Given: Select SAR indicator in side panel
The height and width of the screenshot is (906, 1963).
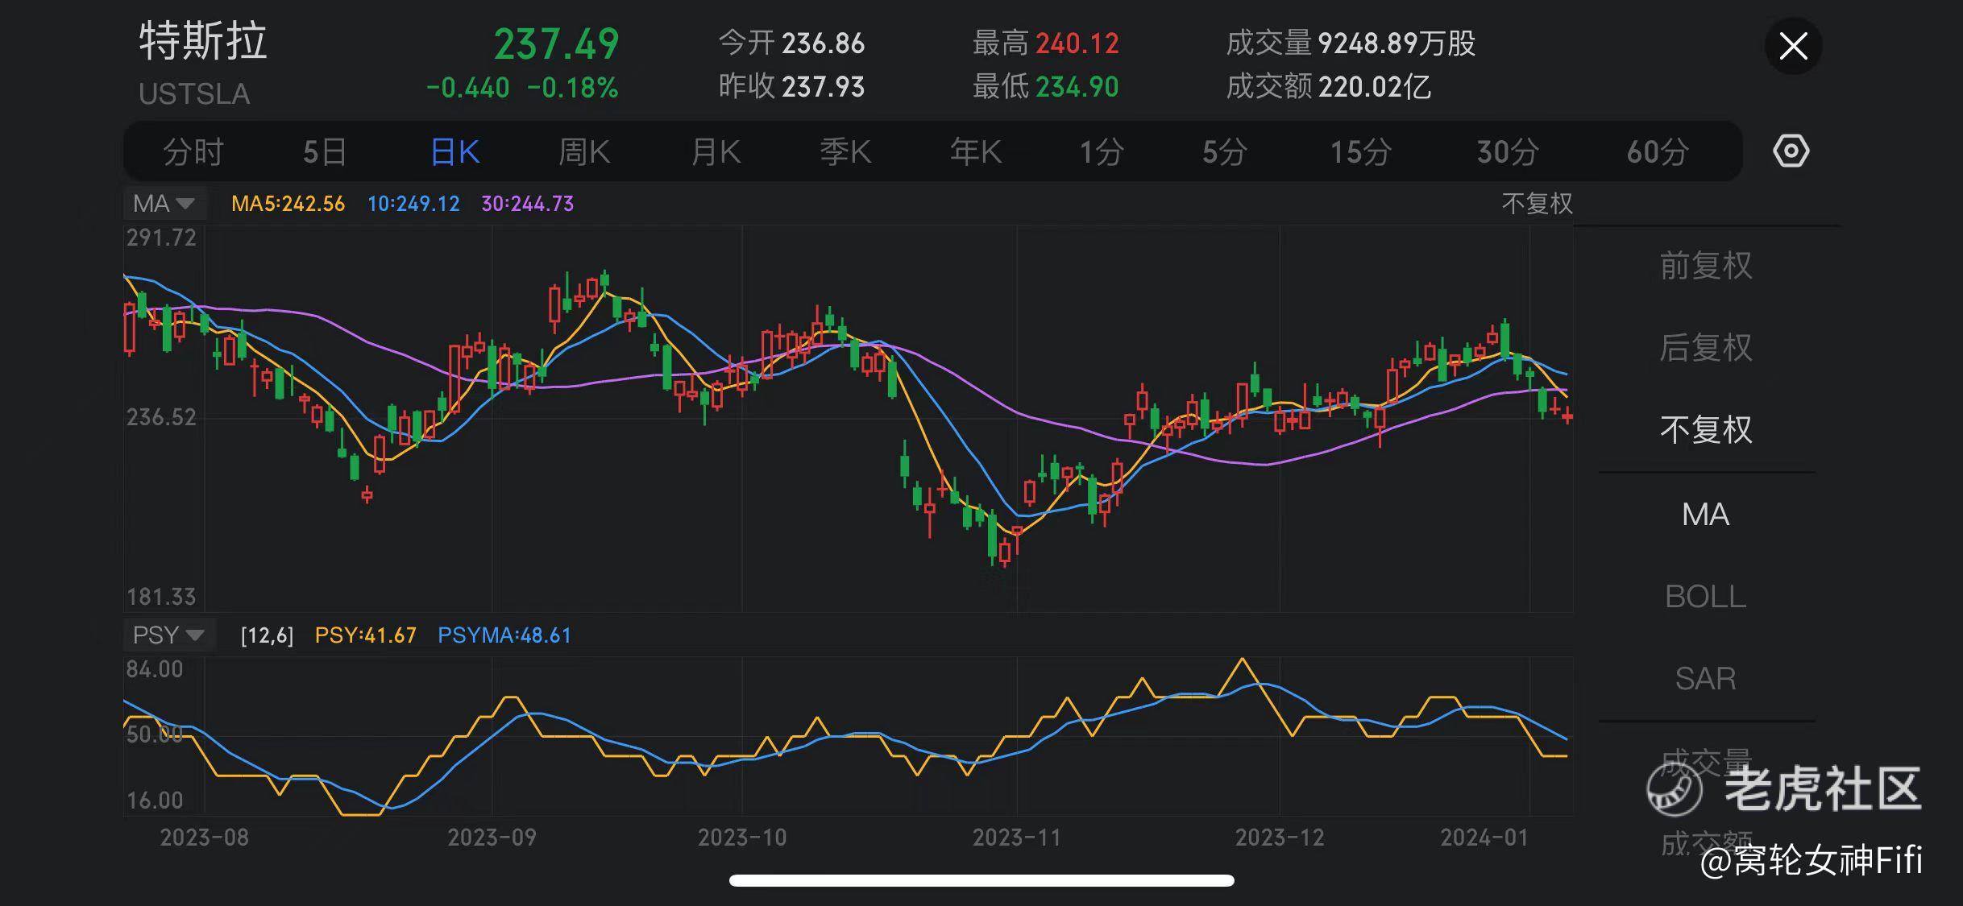Looking at the screenshot, I should pyautogui.click(x=1705, y=678).
